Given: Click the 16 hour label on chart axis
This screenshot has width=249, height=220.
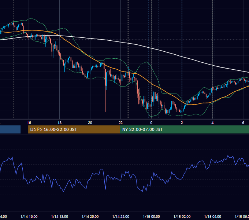Looking at the screenshot, I should click(x=29, y=123).
